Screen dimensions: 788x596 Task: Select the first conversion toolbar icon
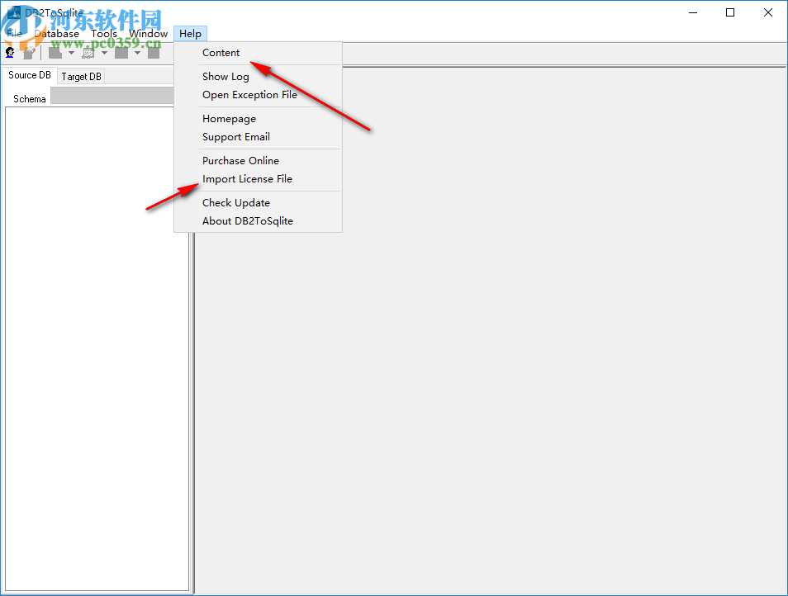[55, 51]
